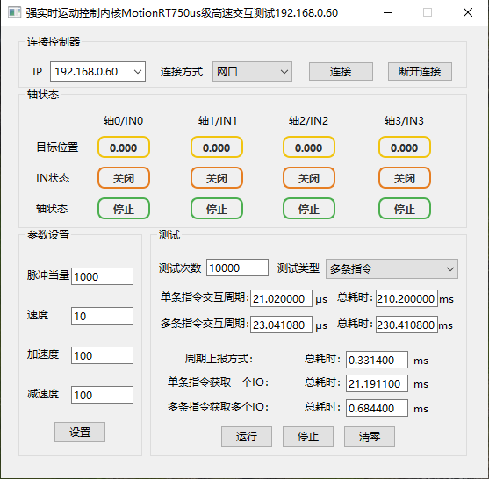Click the 轴1/IN1 IN状态 关闭 indicator
The image size is (489, 479).
tap(217, 177)
